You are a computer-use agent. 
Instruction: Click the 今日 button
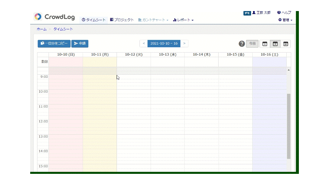click(x=252, y=44)
